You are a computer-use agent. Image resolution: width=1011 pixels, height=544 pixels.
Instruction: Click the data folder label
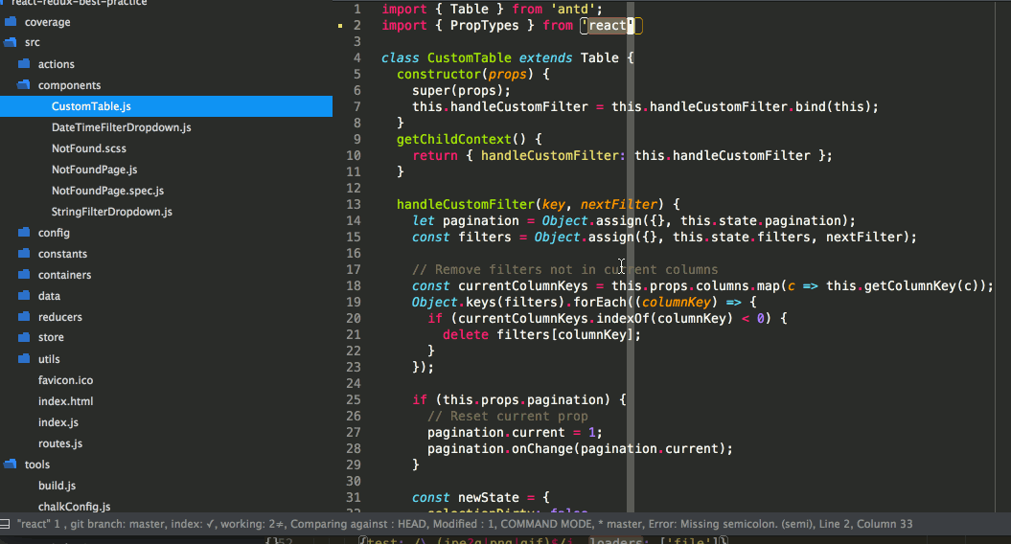(x=49, y=296)
